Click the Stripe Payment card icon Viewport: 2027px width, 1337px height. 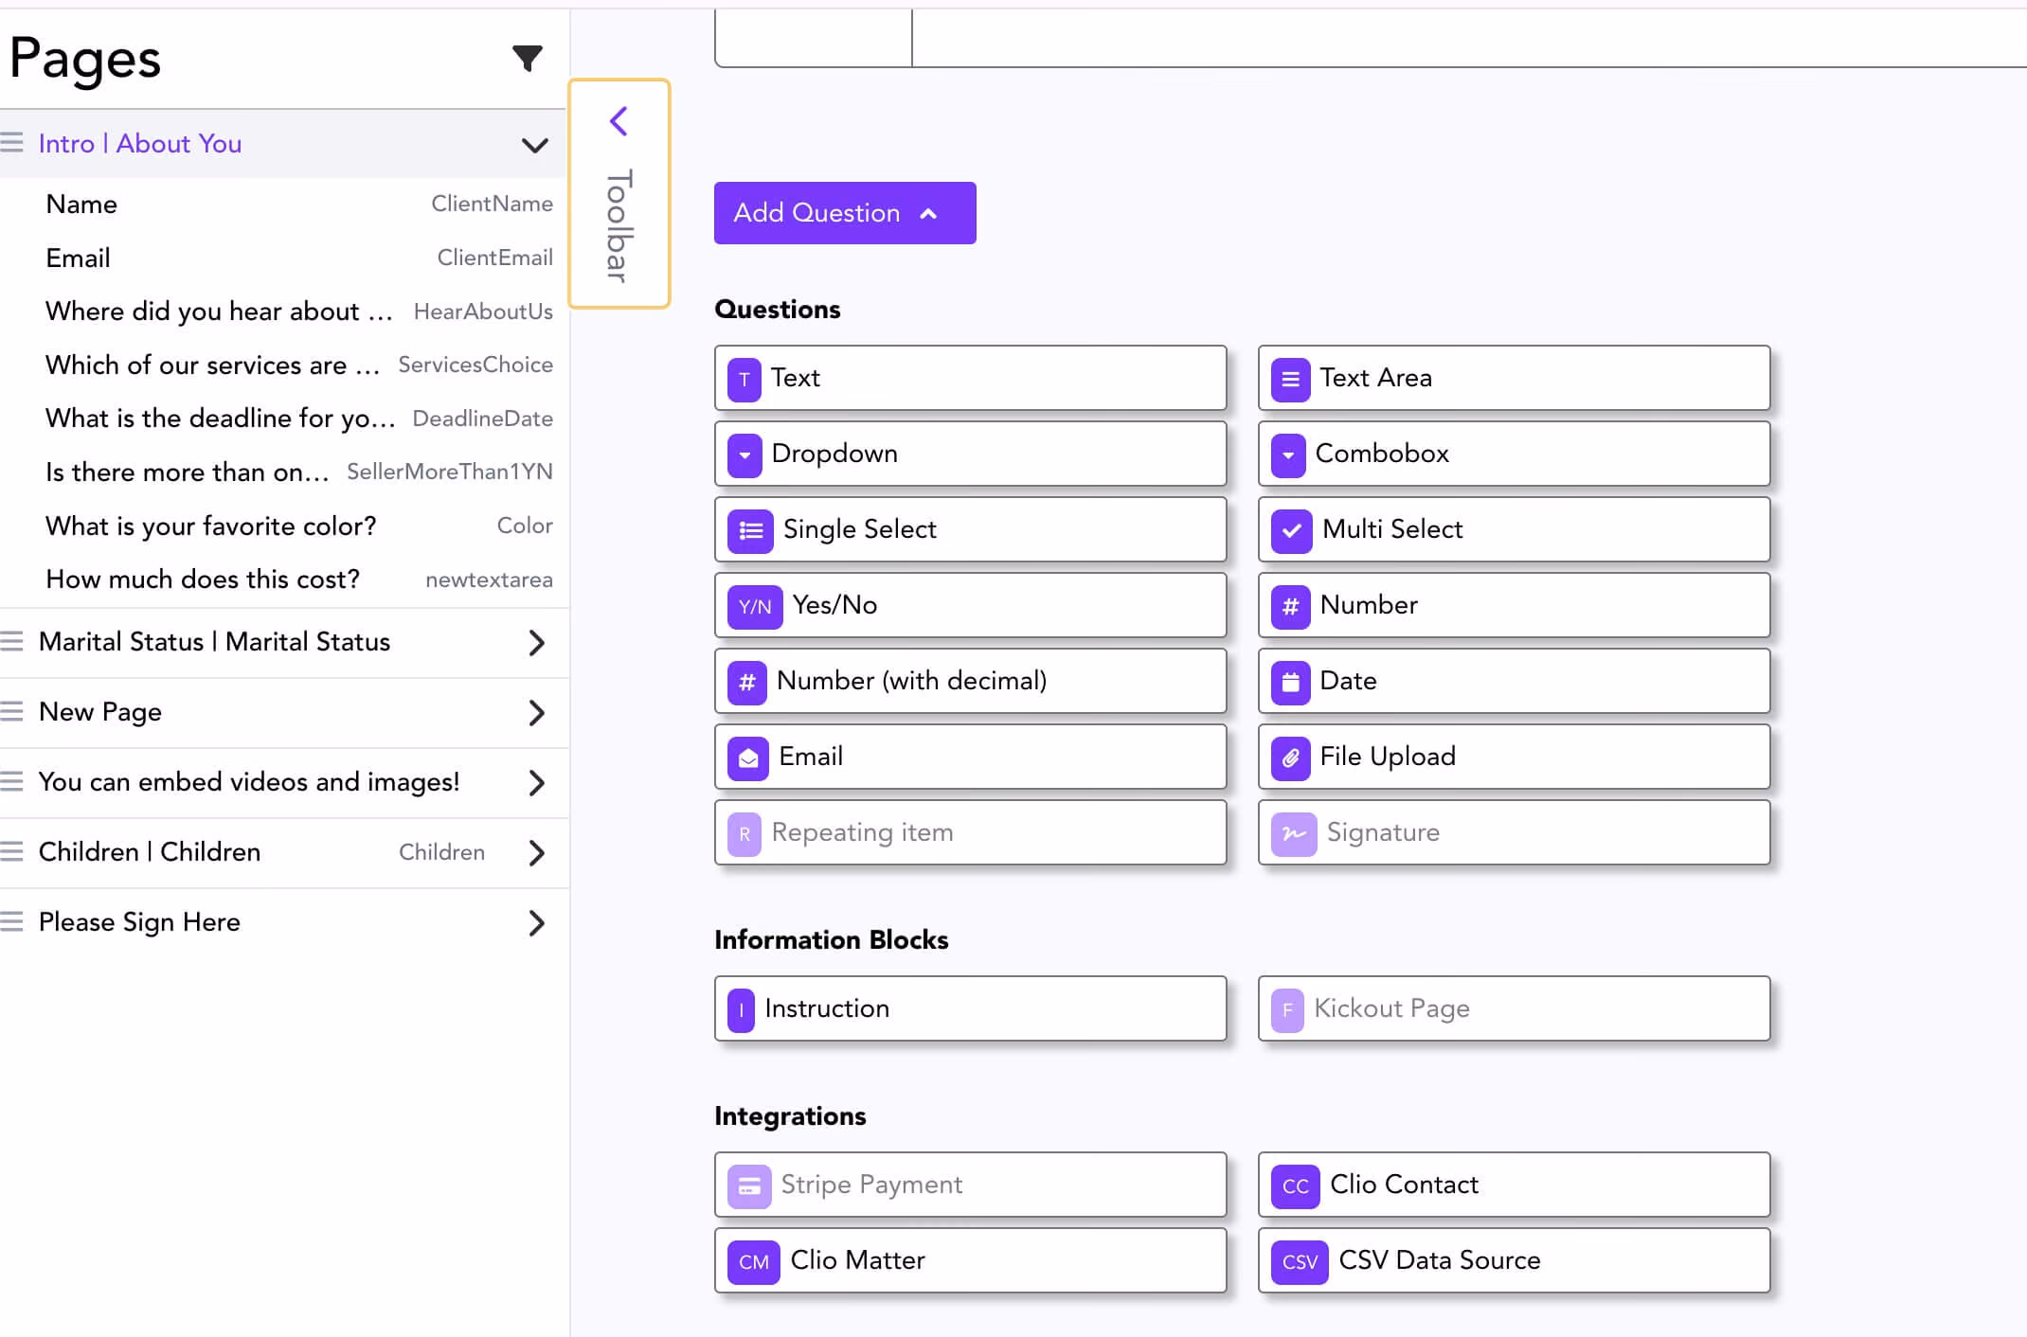(749, 1186)
